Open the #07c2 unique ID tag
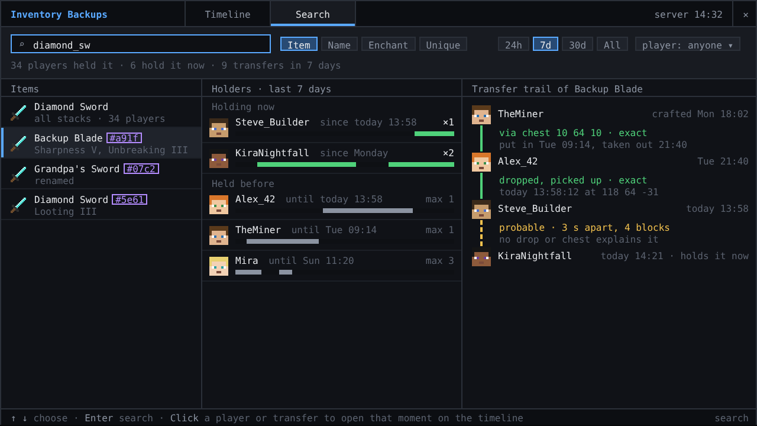Screen dimensions: 757x426 pyautogui.click(x=141, y=169)
